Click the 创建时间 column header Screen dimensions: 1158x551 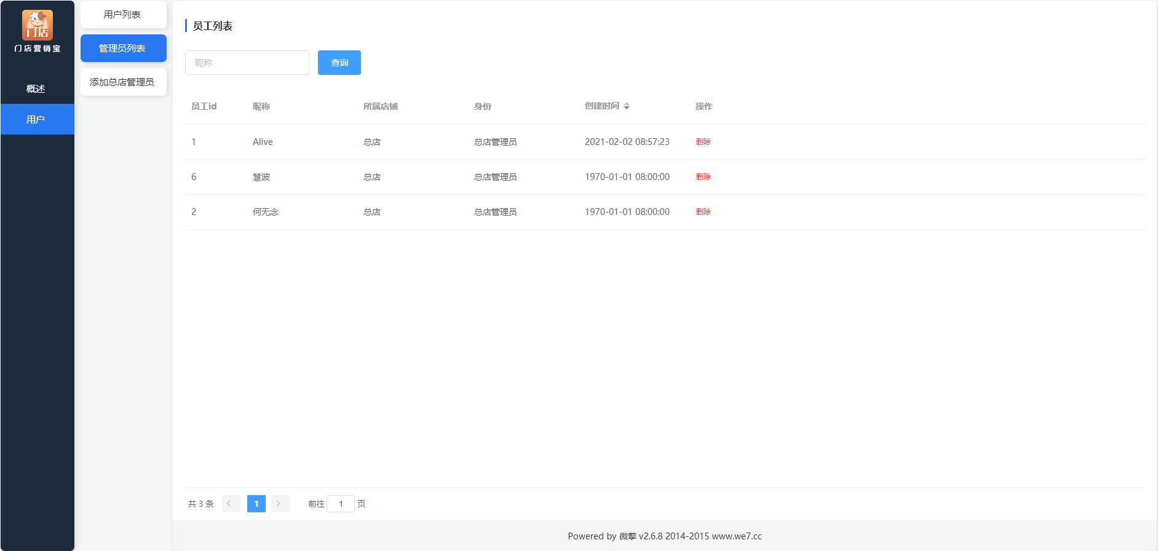(602, 106)
